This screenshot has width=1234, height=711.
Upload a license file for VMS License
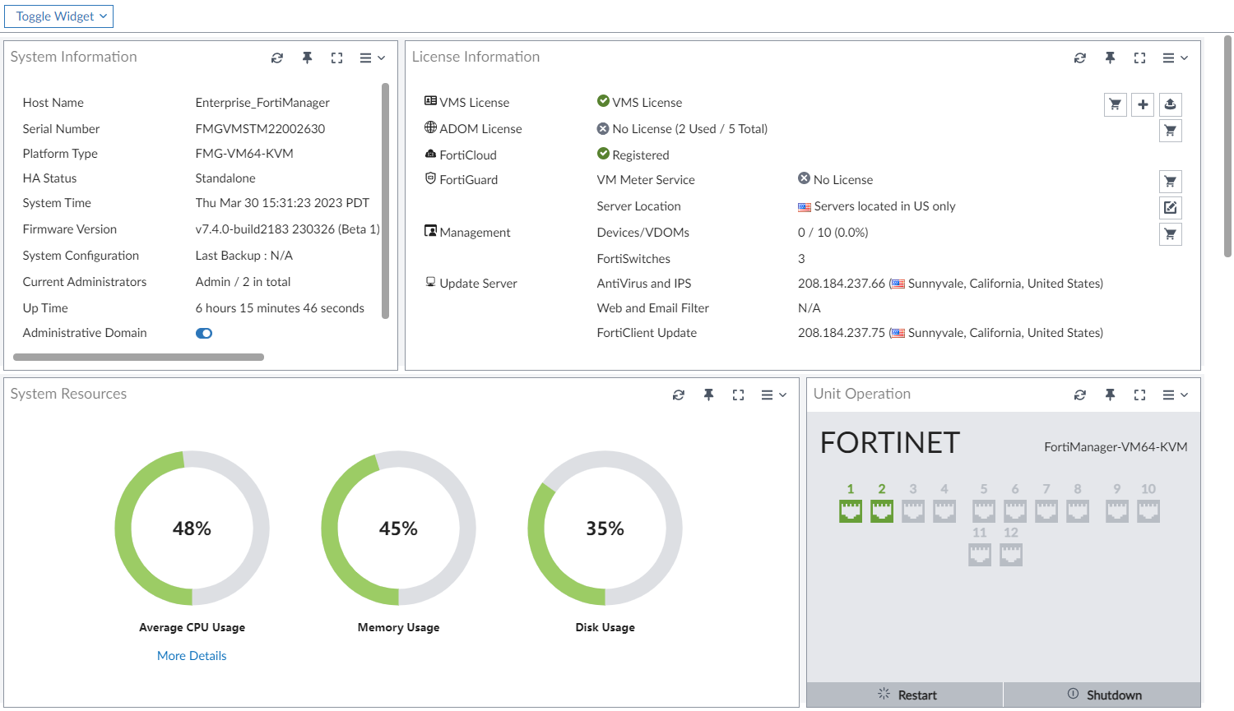coord(1170,104)
